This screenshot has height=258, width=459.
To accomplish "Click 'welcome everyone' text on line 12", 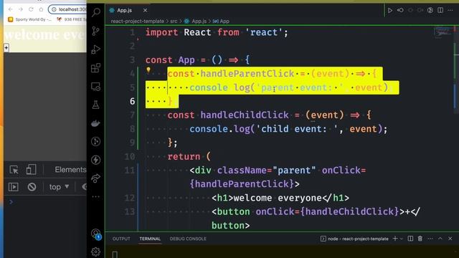I will tap(278, 198).
